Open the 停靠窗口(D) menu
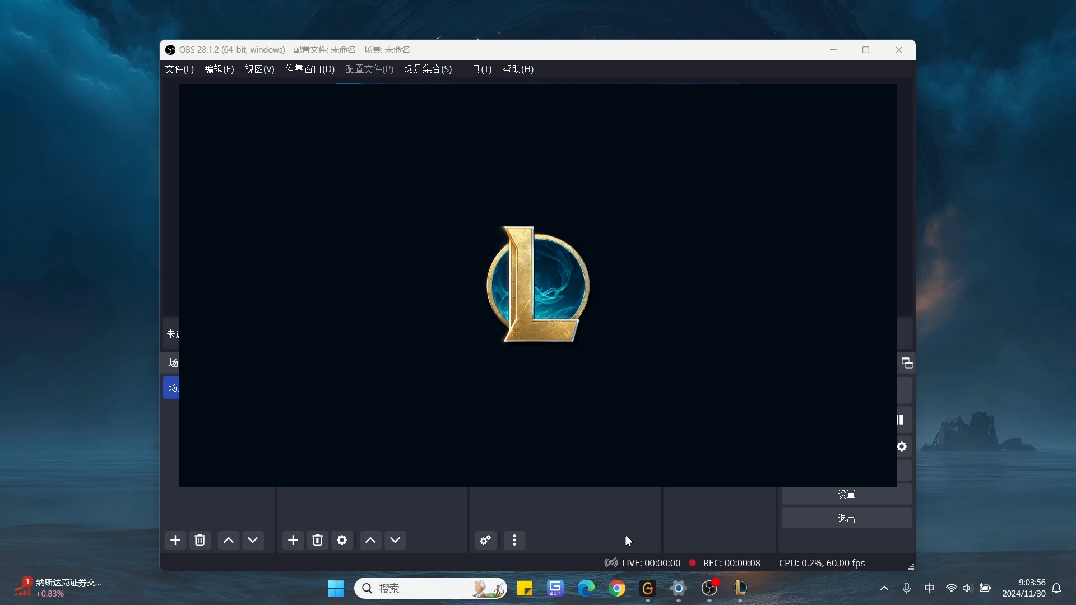This screenshot has height=605, width=1076. [x=310, y=69]
